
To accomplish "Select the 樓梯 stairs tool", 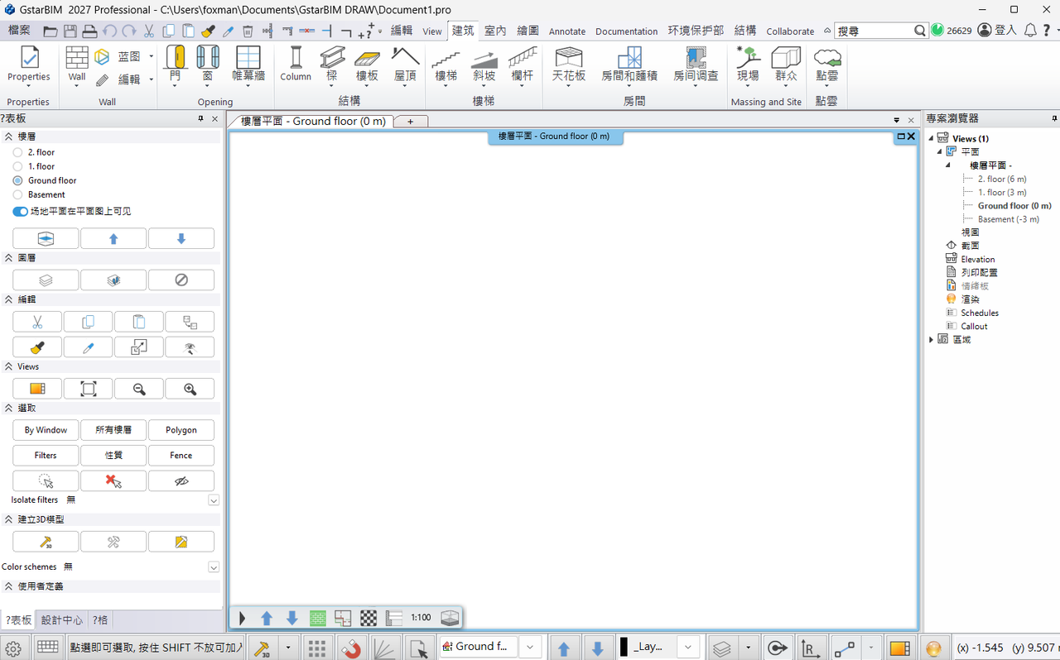I will pos(446,64).
